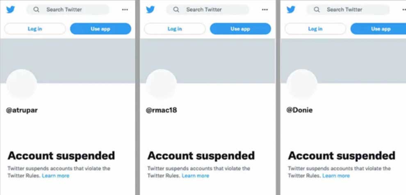Follow Learn more link under @atrupar suspension

point(56,176)
